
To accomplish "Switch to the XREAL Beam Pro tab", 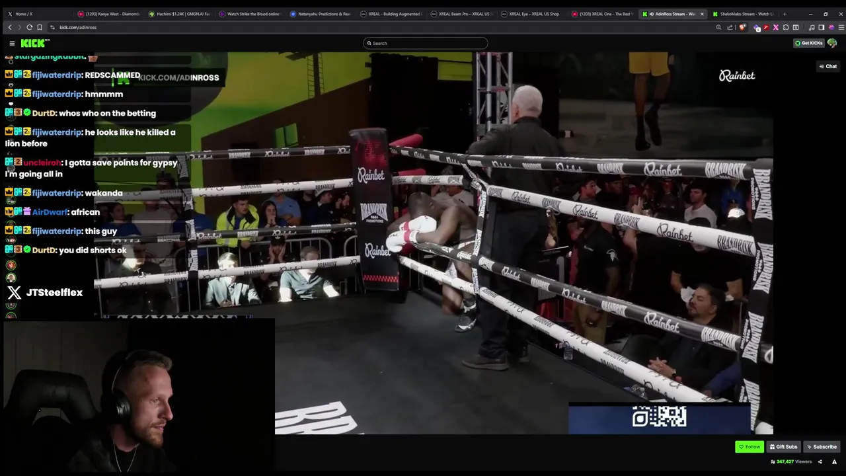I will [462, 14].
